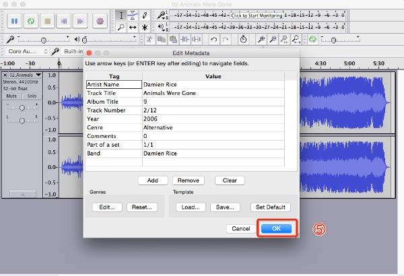Click the Redo arrow icon
This screenshot has height=276, width=404.
tap(226, 40)
